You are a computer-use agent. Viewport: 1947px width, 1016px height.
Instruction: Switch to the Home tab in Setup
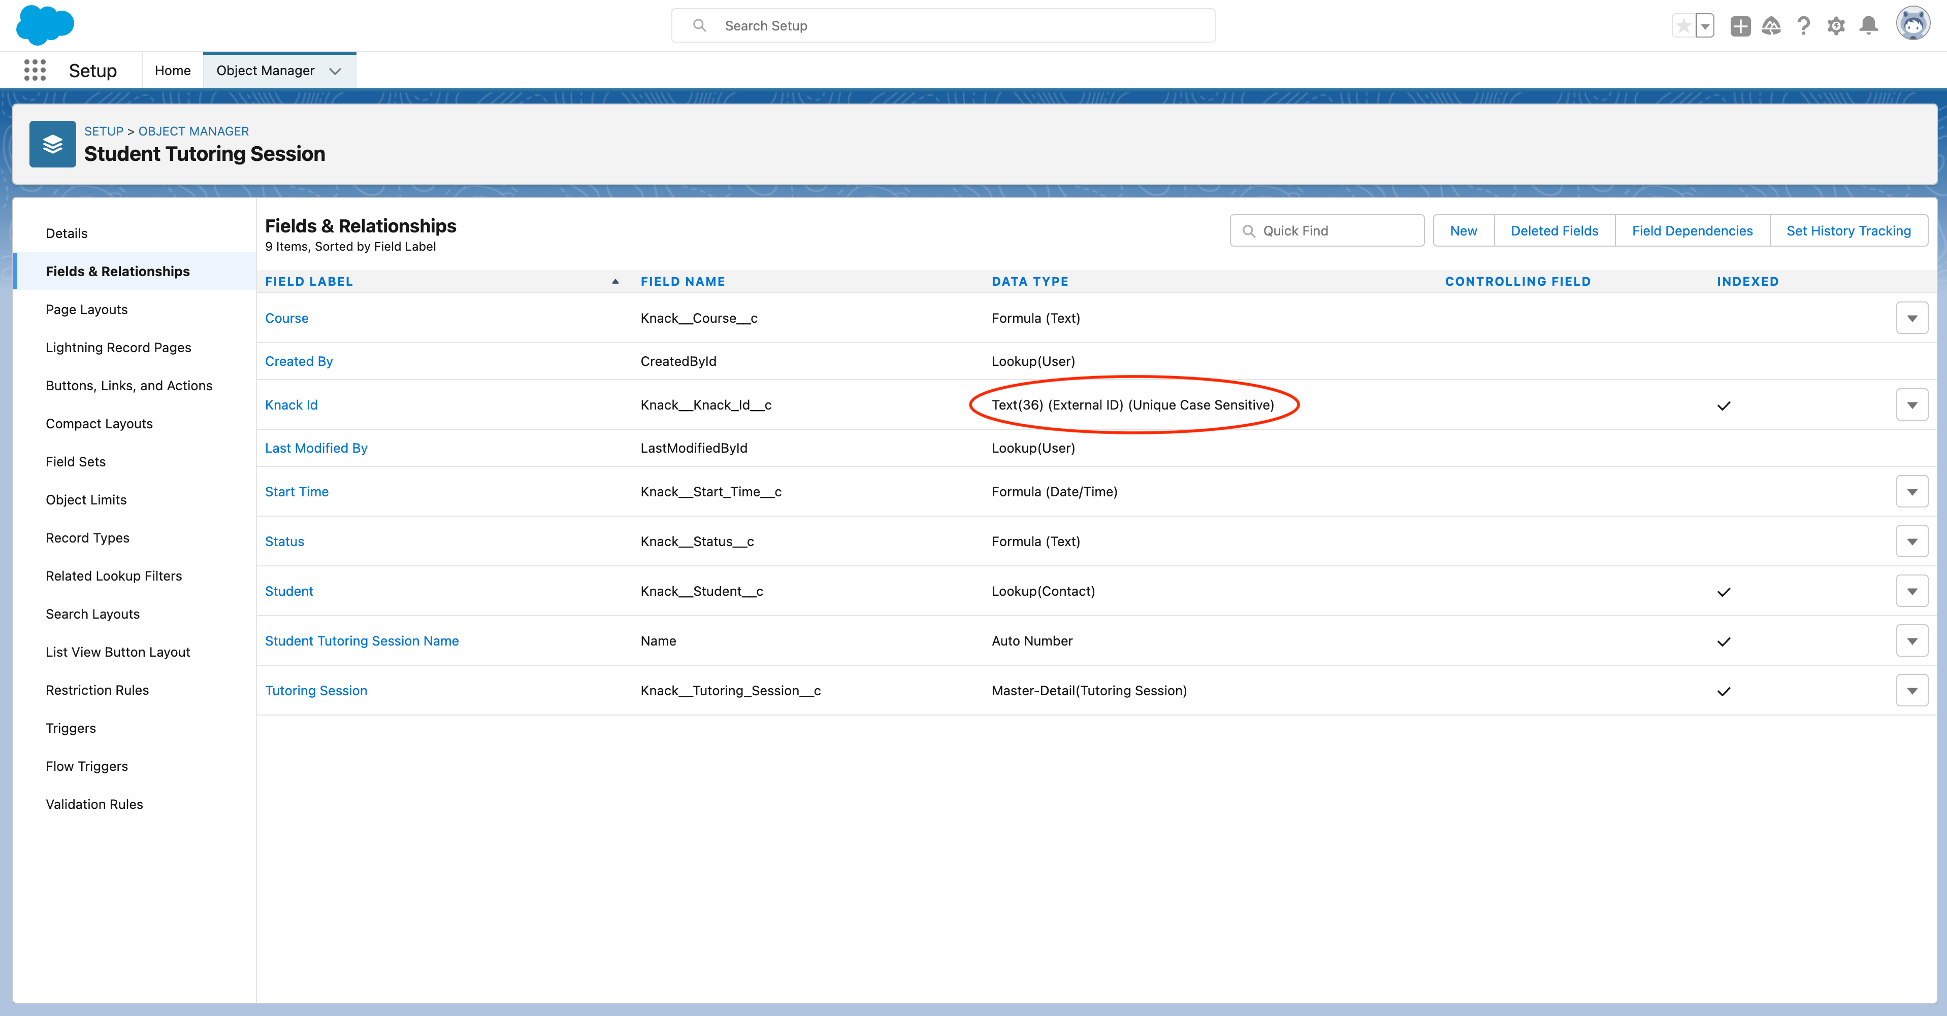pos(172,70)
